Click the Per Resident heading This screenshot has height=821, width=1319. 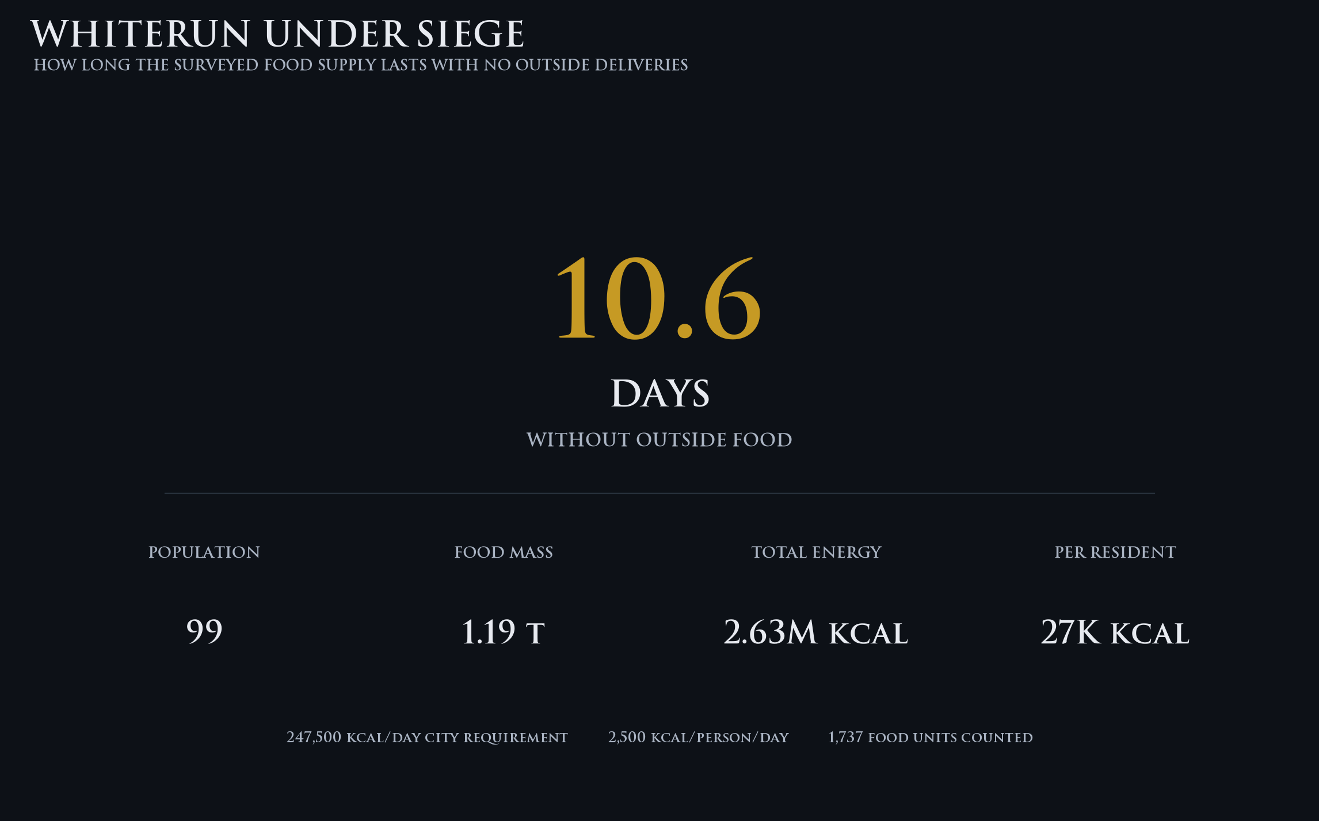click(x=1115, y=552)
